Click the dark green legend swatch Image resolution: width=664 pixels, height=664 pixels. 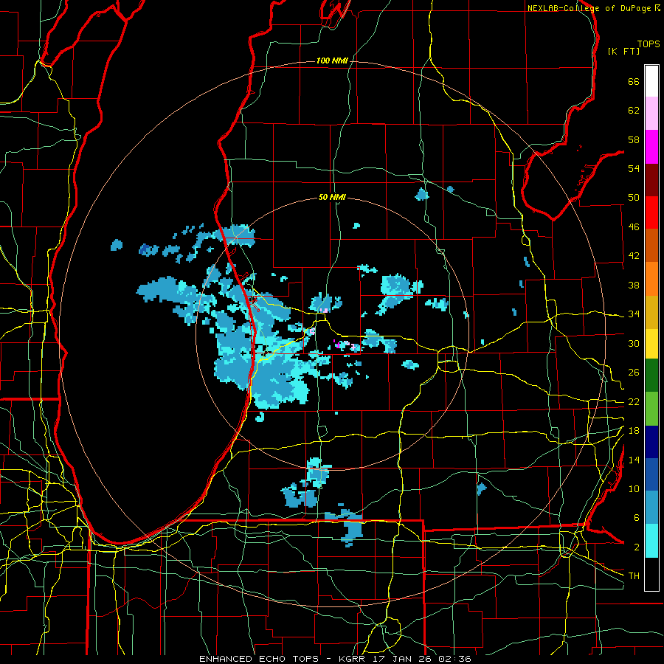651,376
